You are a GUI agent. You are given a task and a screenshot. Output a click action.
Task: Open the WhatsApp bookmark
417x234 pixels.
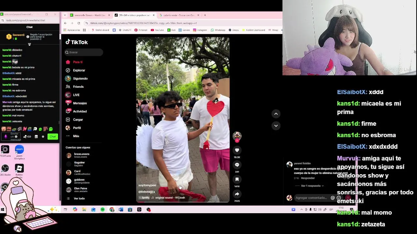pyautogui.click(x=218, y=30)
